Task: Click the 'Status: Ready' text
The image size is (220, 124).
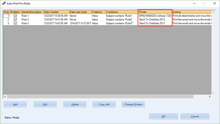Action: coord(12,118)
